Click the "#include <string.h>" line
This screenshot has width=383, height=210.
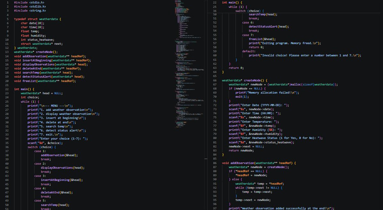pyautogui.click(x=30, y=11)
